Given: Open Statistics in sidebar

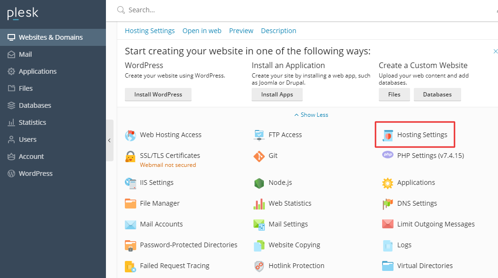Looking at the screenshot, I should (x=52, y=122).
